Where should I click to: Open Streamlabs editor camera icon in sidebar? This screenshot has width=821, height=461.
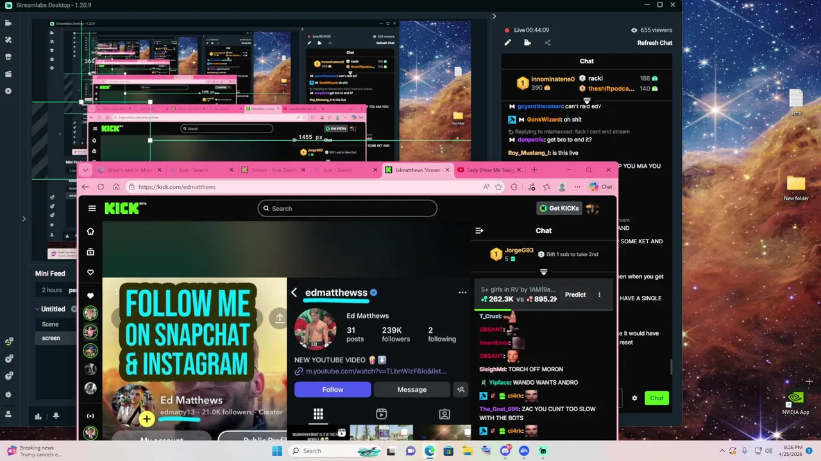click(8, 23)
